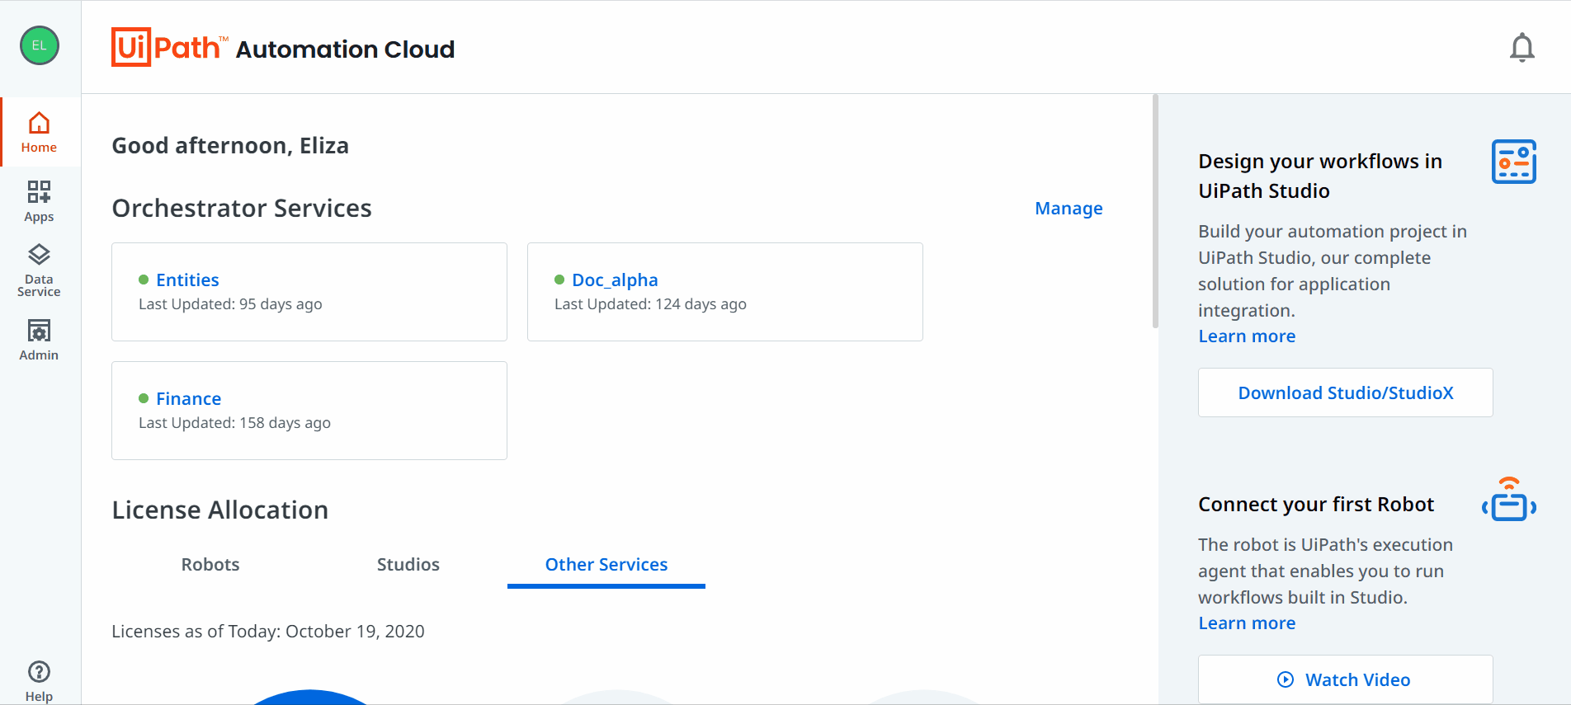
Task: Click the 'License Allocation' heading
Action: point(220,510)
